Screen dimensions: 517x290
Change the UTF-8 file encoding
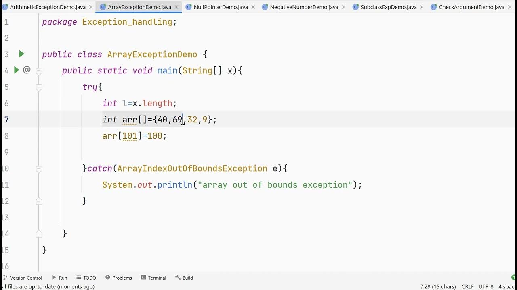pos(486,287)
